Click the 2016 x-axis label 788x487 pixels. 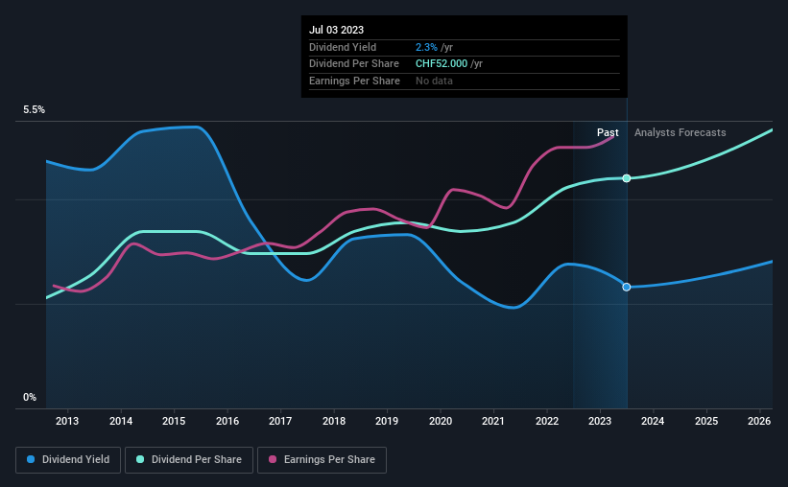227,421
